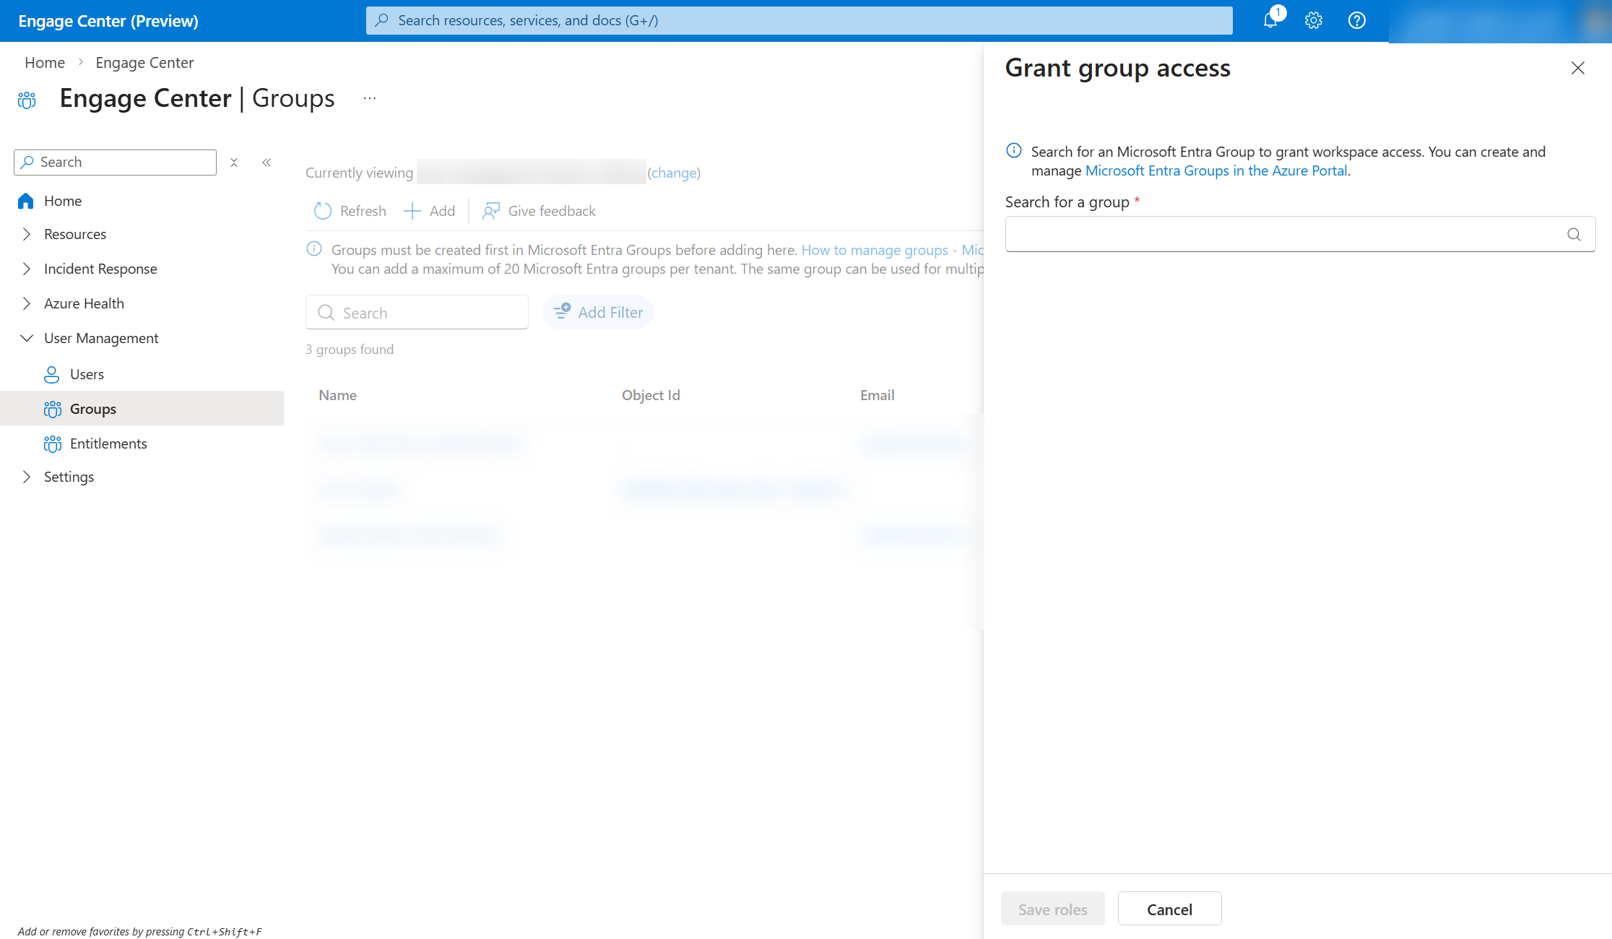This screenshot has width=1612, height=939.
Task: Open portal settings gear
Action: (x=1314, y=20)
